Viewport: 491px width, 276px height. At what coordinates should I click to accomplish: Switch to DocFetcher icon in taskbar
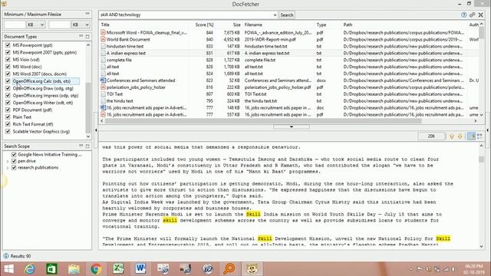tap(252, 269)
